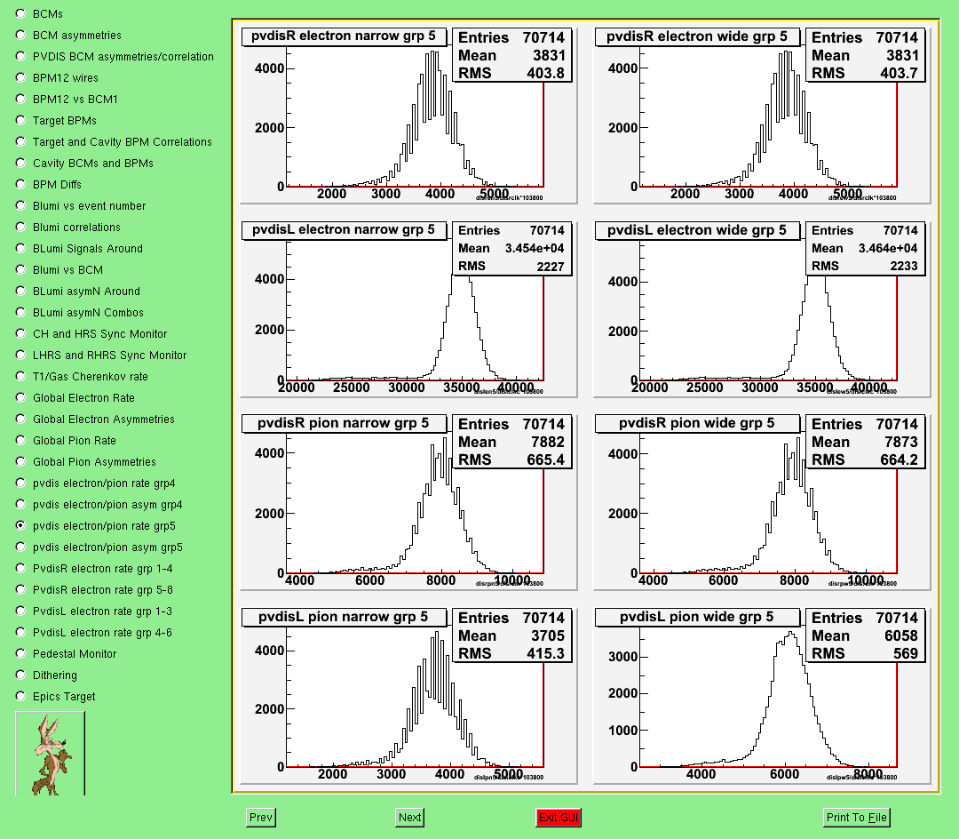Show T1/Gas Cherenkov rate
The height and width of the screenshot is (839, 959).
pos(20,376)
